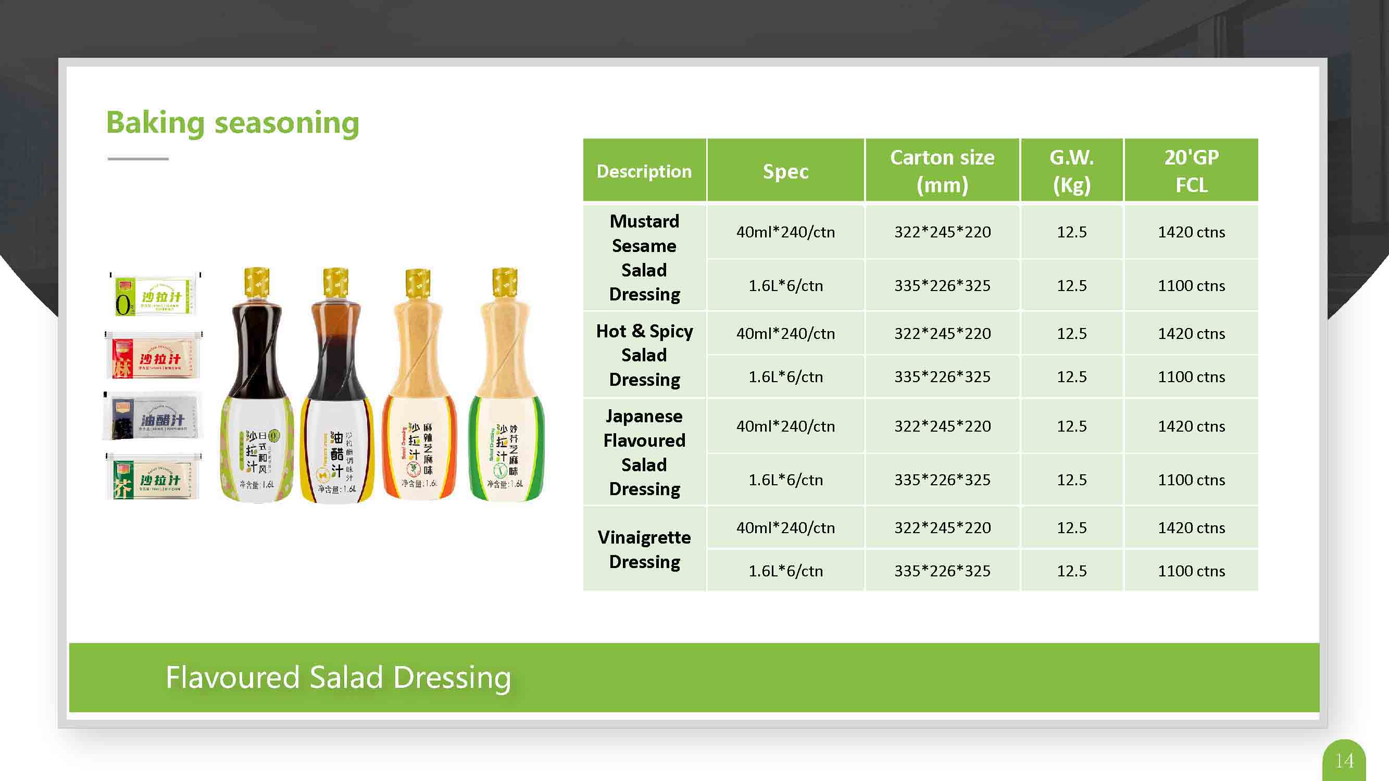Click 322*245*220 carton size in Japanese Flavoured row

pyautogui.click(x=943, y=426)
